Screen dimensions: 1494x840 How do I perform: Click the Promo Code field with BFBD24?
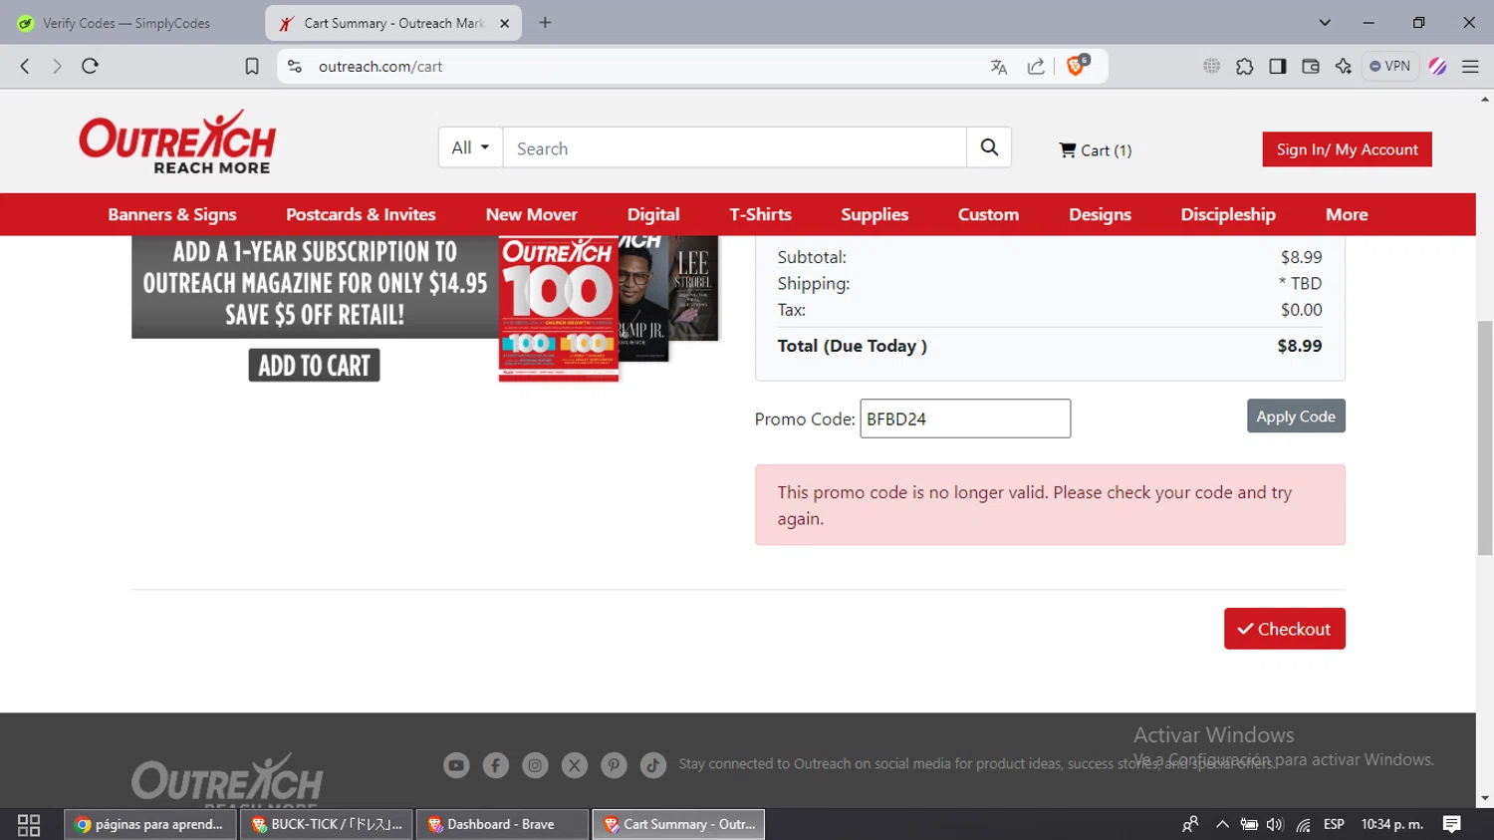tap(965, 419)
